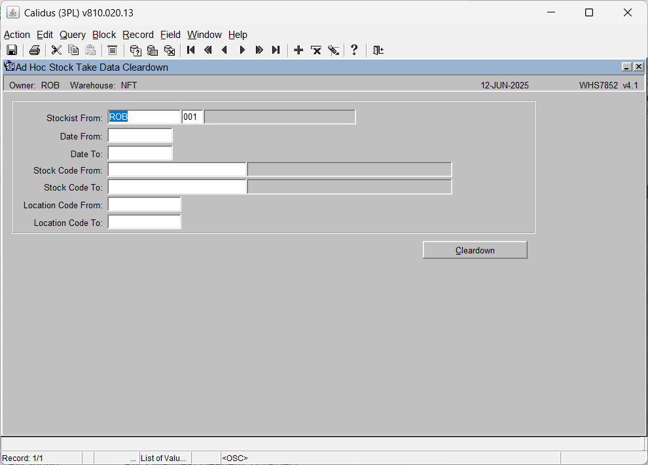Click the Insert Record plus icon
This screenshot has height=465, width=648.
click(298, 50)
